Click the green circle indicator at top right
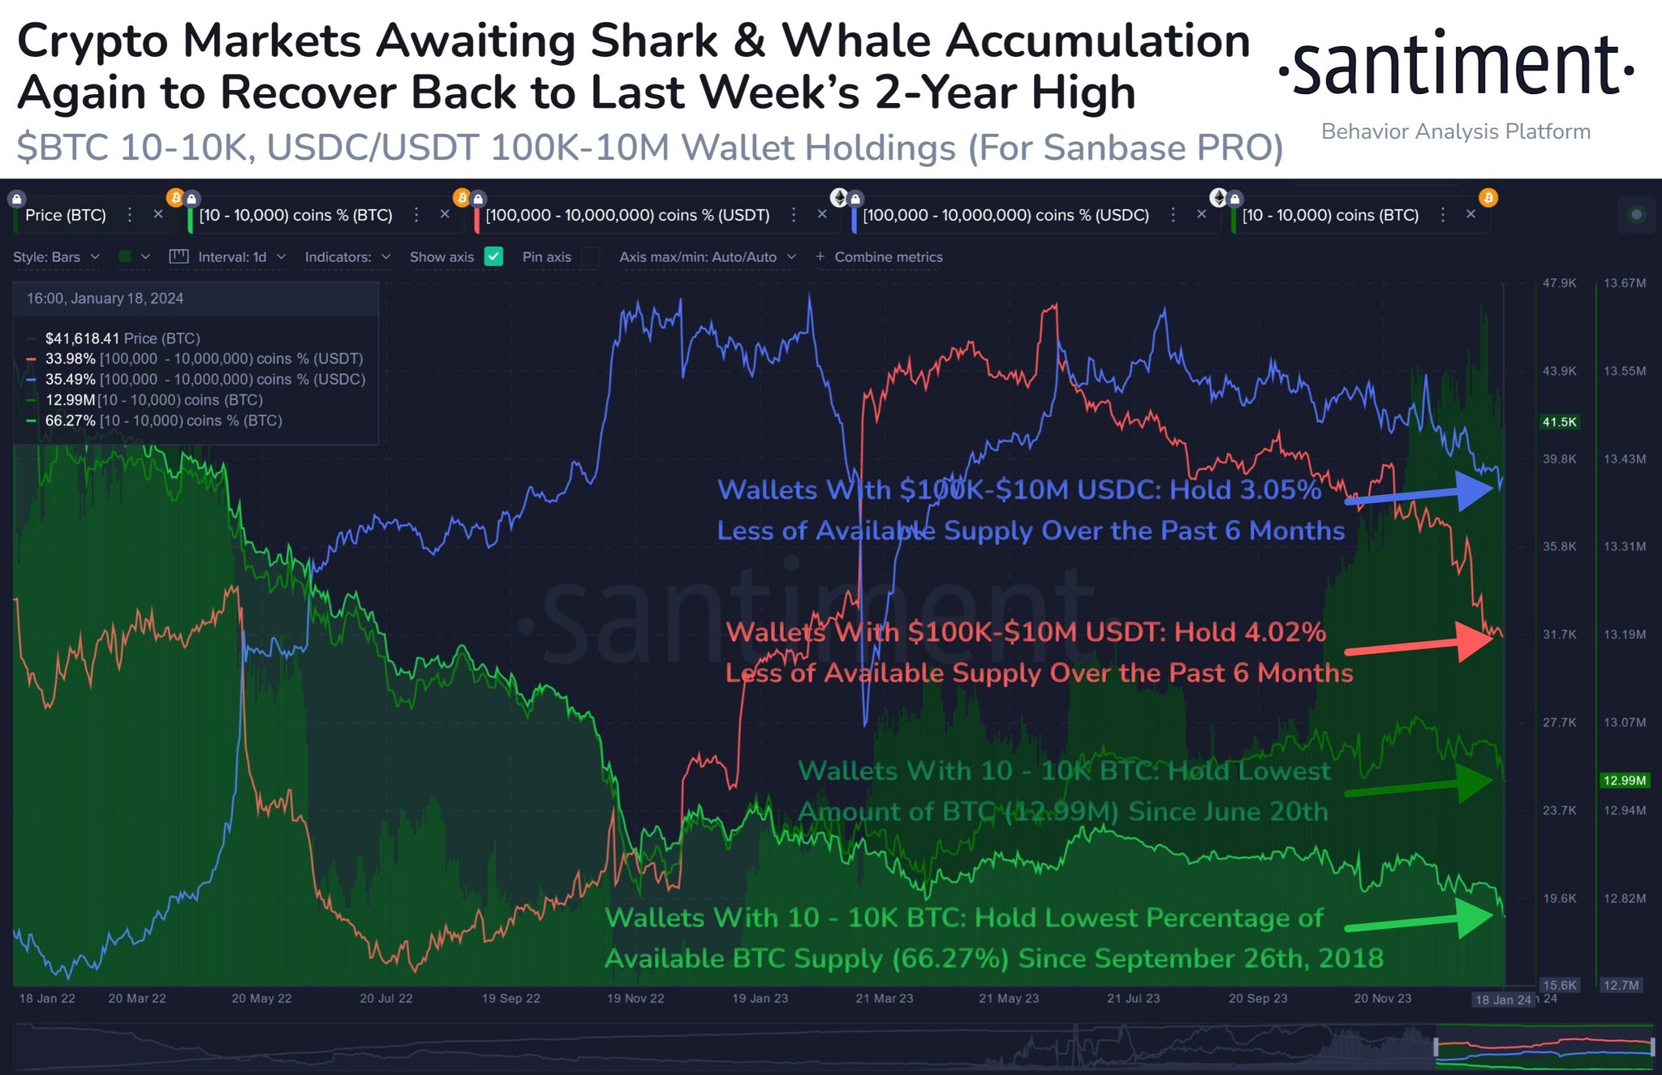1662x1075 pixels. coord(1637,215)
